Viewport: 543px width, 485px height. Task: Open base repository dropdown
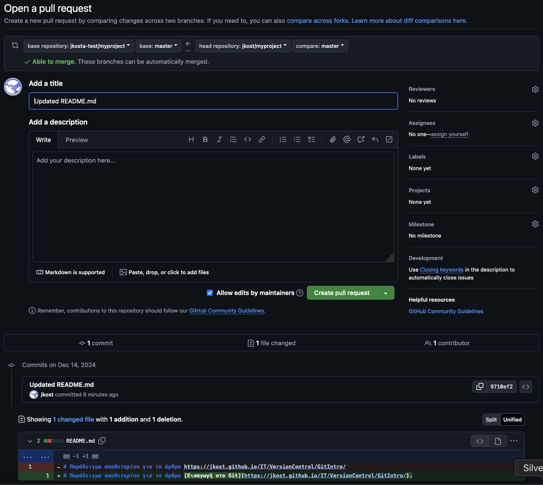tap(79, 46)
